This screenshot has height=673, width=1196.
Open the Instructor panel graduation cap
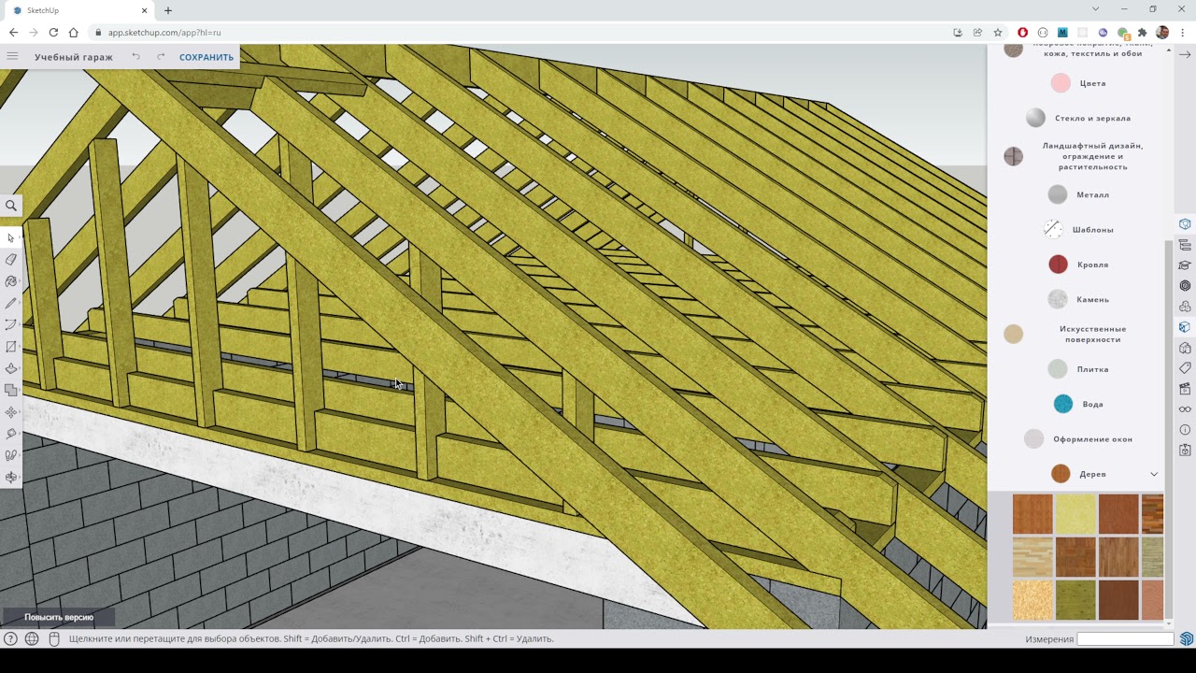point(1185,265)
